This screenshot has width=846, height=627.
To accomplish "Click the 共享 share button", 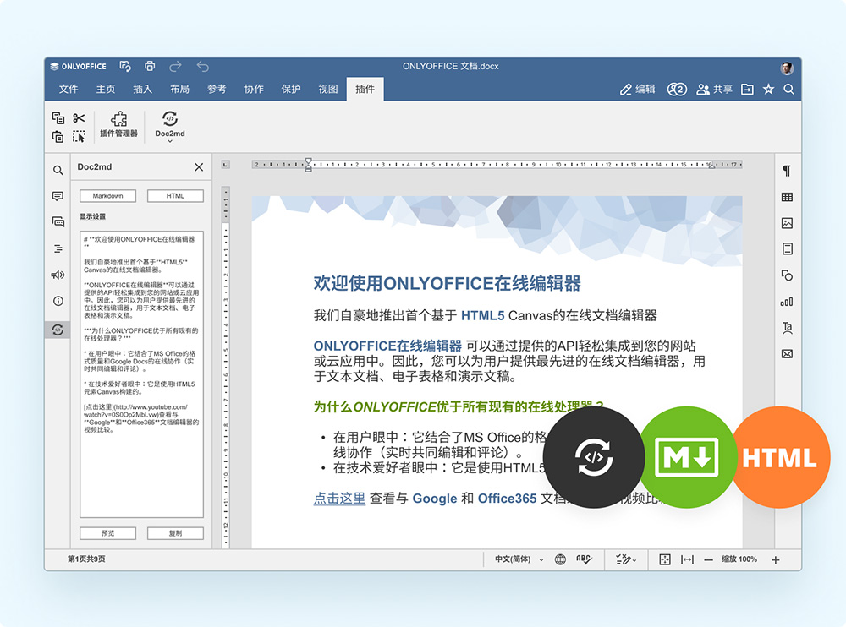I will click(x=714, y=89).
